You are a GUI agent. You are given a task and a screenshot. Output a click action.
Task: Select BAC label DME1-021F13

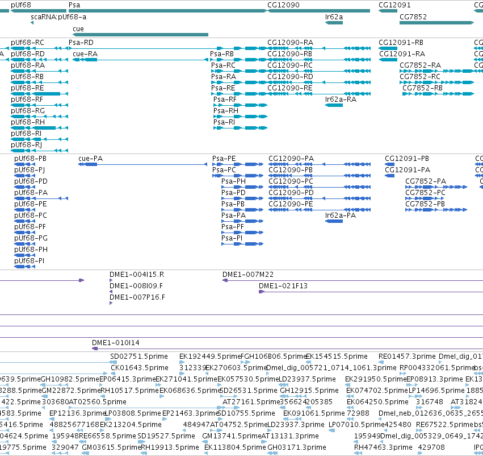283,286
